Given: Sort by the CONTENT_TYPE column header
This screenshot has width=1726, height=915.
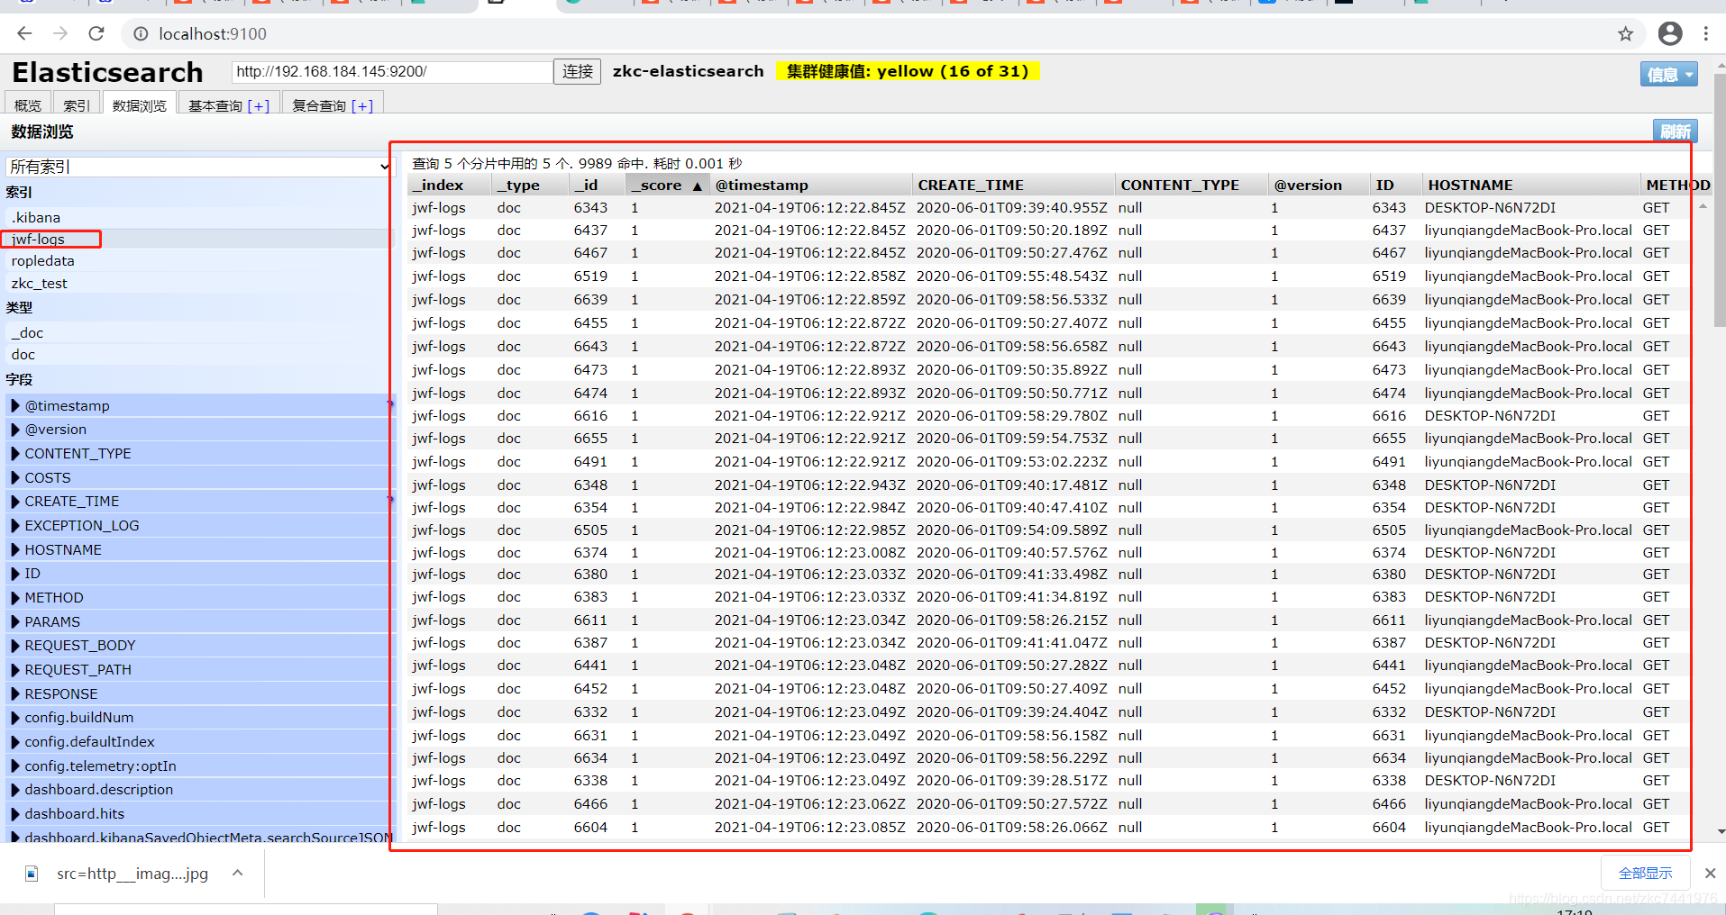Looking at the screenshot, I should click(1191, 185).
